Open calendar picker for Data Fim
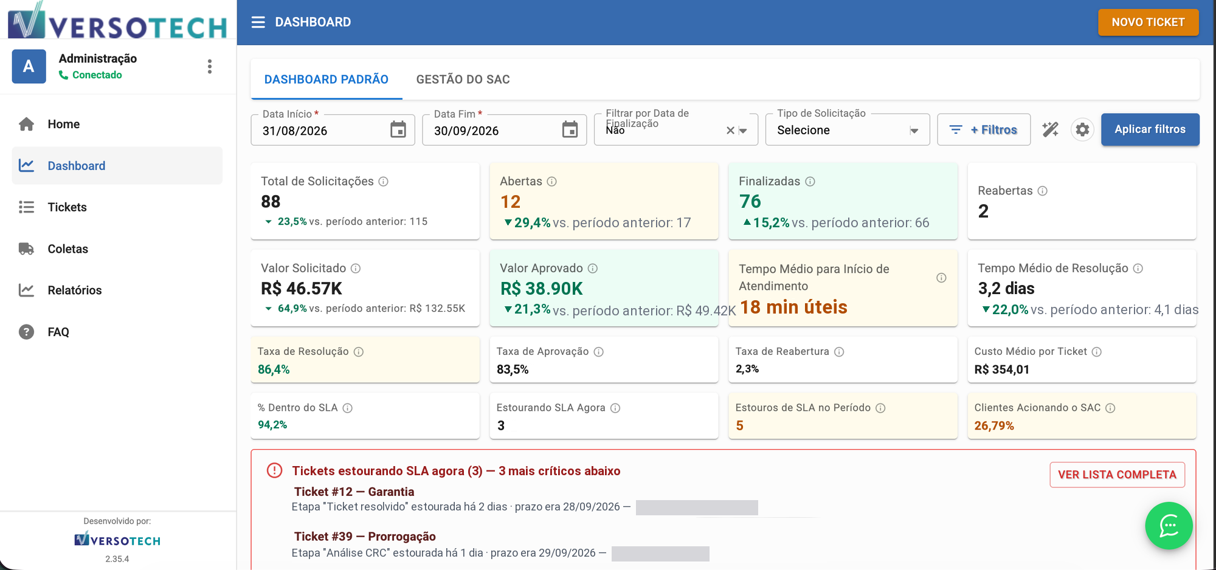This screenshot has height=570, width=1216. [570, 129]
